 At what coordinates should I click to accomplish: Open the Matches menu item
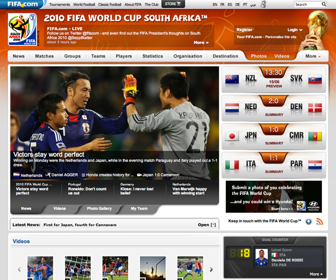44,56
